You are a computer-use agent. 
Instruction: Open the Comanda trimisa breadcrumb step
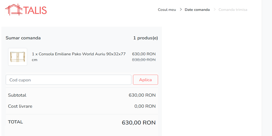pyautogui.click(x=233, y=10)
